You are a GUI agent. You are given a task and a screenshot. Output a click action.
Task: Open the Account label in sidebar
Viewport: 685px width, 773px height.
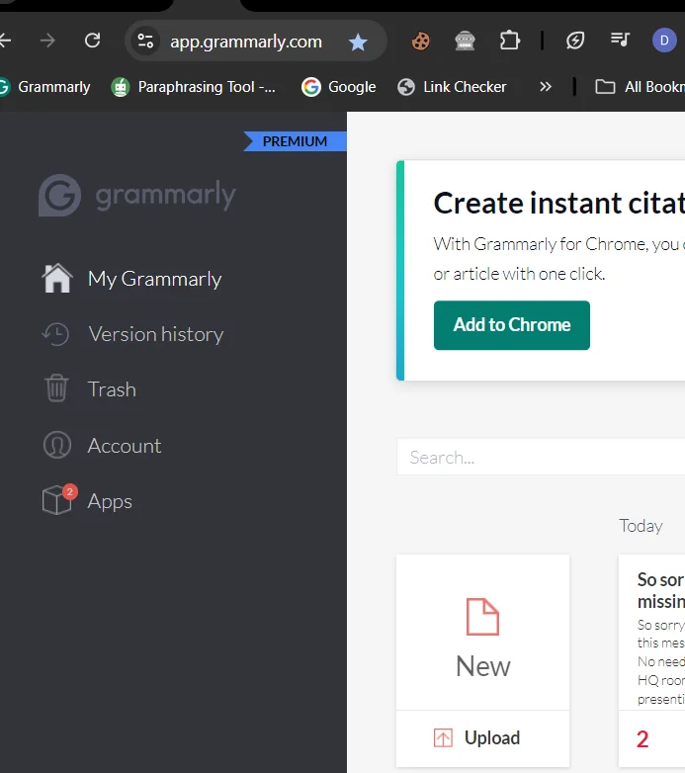click(125, 446)
